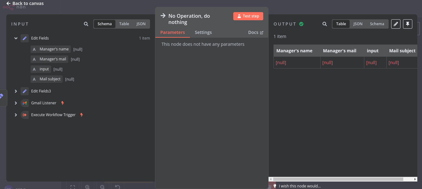
Task: Expand the Edit Fields3 node
Action: [16, 91]
